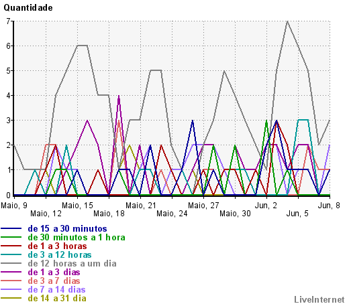Click the gray line peak at value 7

tap(287, 21)
